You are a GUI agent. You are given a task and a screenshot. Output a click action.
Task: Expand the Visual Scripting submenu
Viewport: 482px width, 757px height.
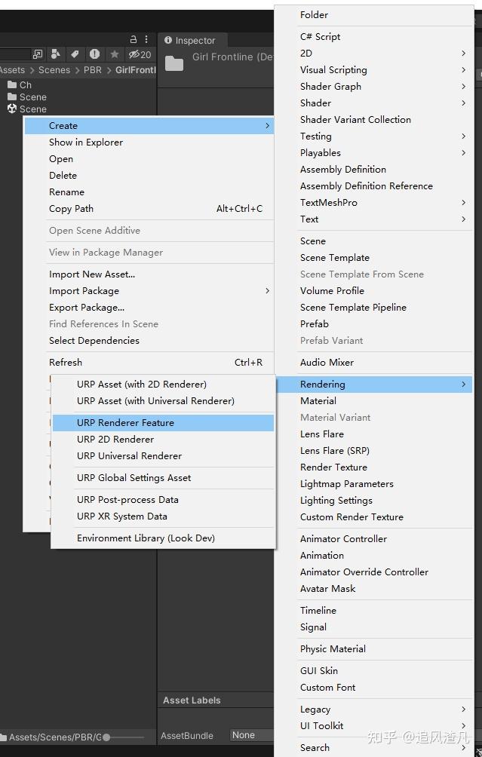332,69
